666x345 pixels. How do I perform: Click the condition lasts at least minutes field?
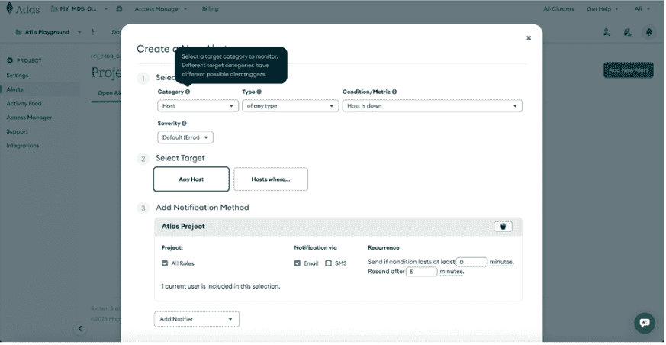(x=471, y=262)
